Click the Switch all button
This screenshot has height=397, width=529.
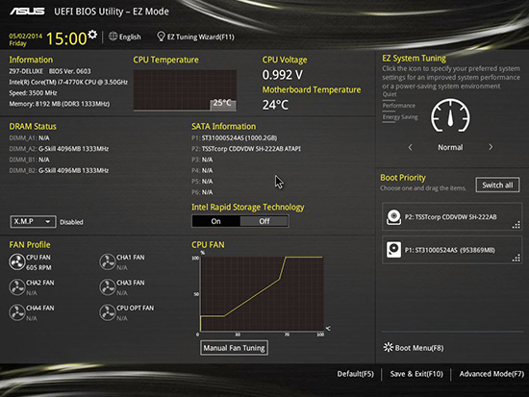pos(497,185)
